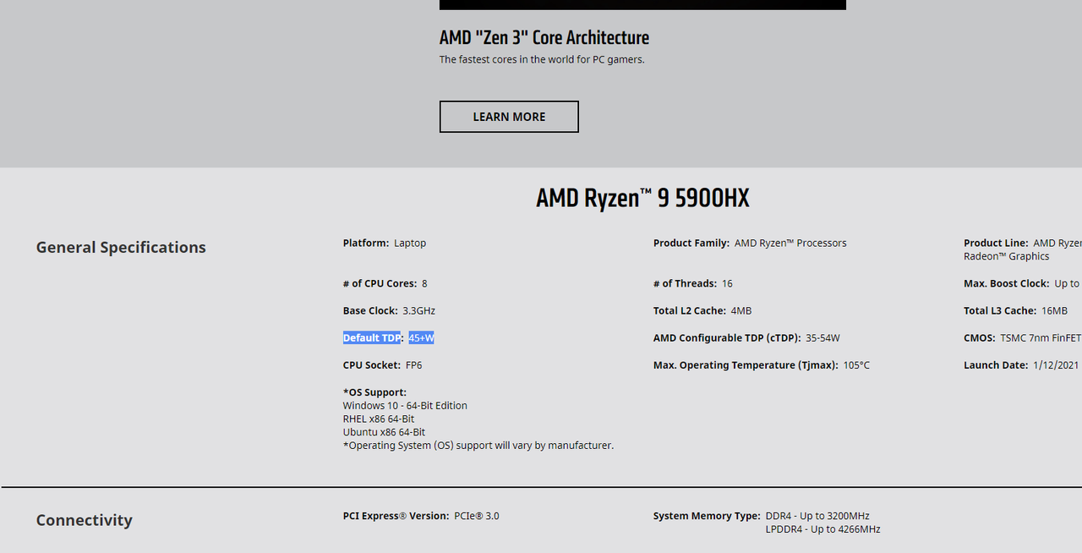The height and width of the screenshot is (553, 1082).
Task: Click the AMD Ryzen 9 5900HX title
Action: (642, 198)
